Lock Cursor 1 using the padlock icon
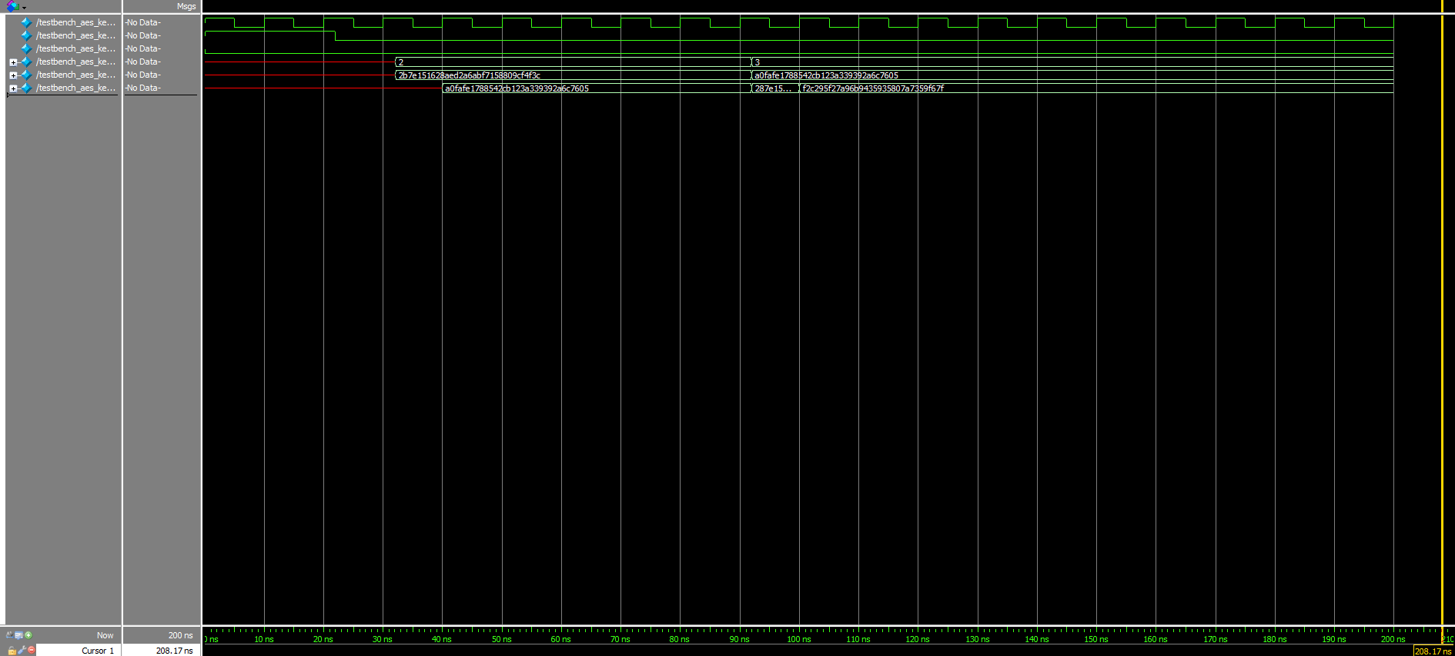The image size is (1455, 656). click(12, 651)
